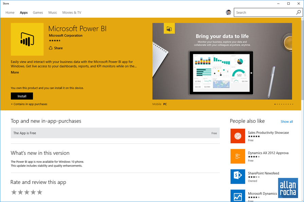304x202 pixels.
Task: Rate the app five stars
Action: click(x=39, y=192)
